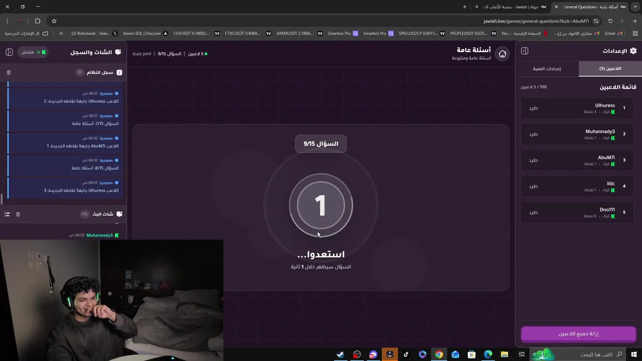Switch to إعدادات اللعبة tab
This screenshot has width=642, height=361.
(547, 69)
